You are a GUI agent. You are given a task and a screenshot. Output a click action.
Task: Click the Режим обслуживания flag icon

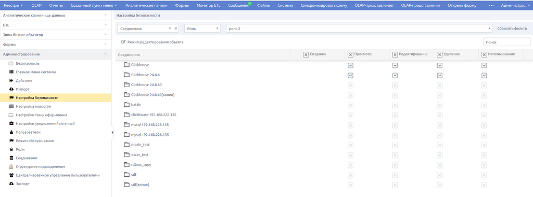(x=11, y=141)
